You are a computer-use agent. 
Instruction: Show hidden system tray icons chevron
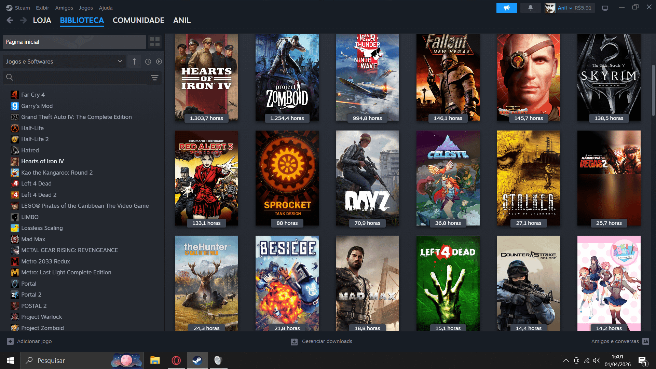(x=566, y=360)
